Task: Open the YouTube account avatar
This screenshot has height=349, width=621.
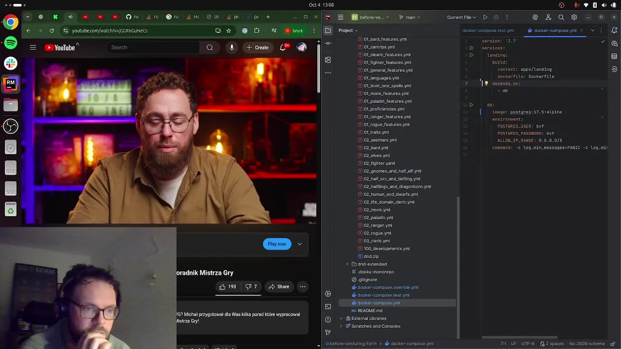Action: [x=302, y=48]
